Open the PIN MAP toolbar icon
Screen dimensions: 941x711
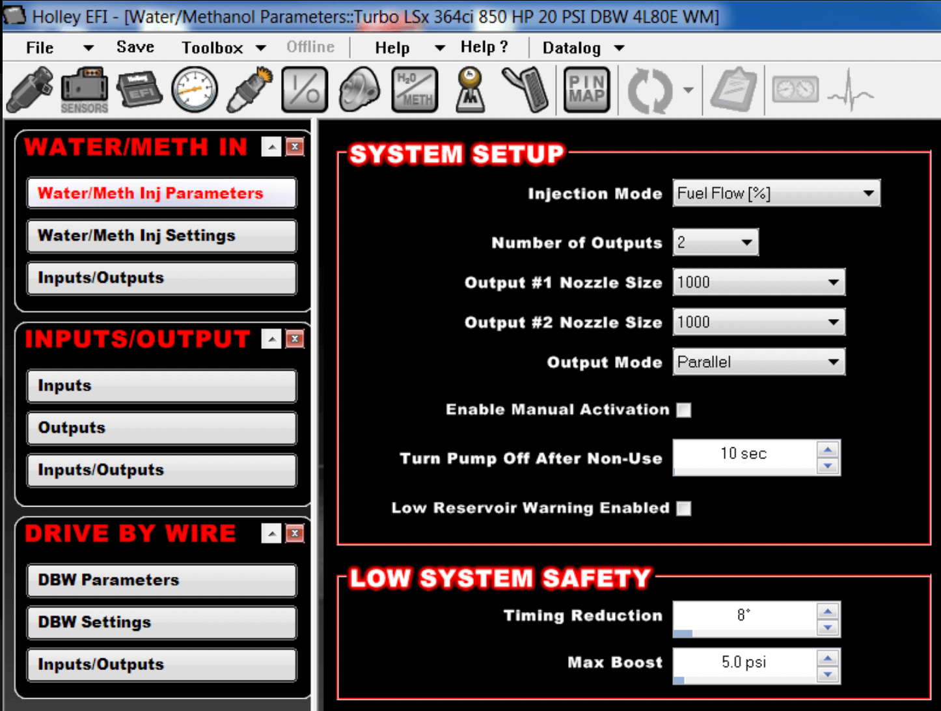coord(586,90)
